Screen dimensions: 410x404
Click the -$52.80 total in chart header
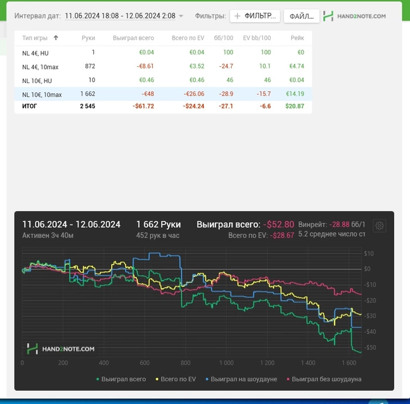[x=278, y=224]
